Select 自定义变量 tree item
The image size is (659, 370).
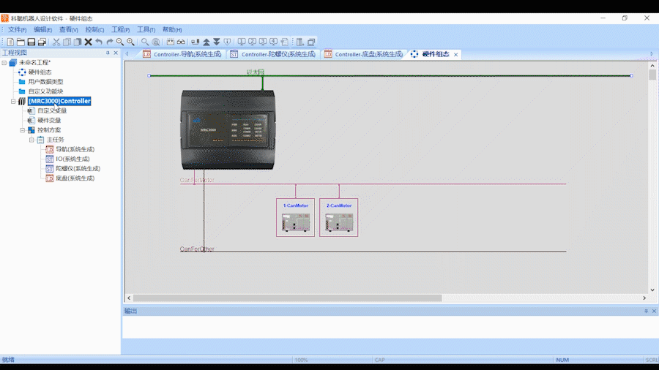[x=52, y=110]
